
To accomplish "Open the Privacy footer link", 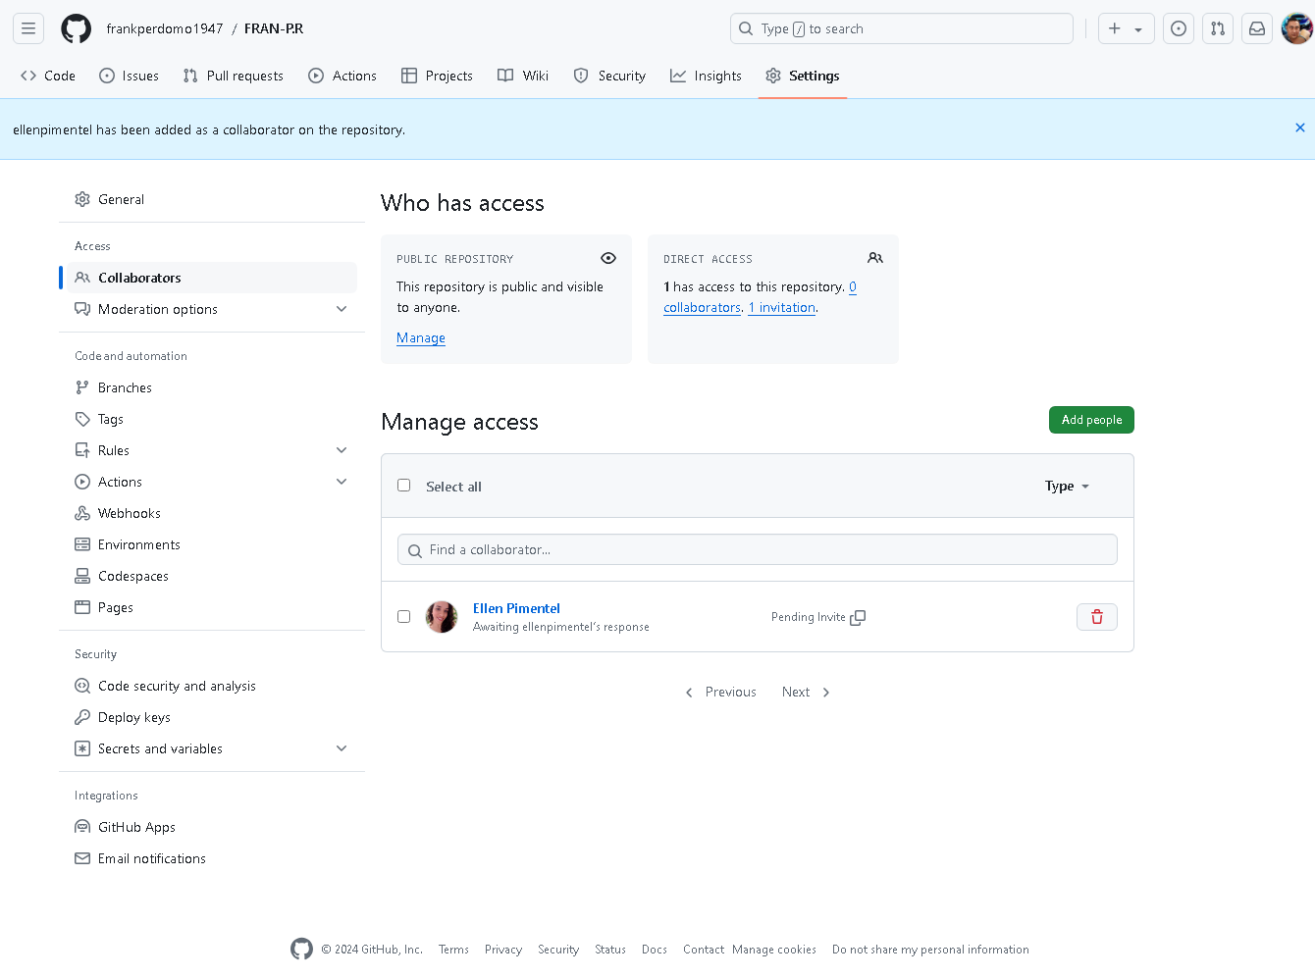I will coord(503,950).
